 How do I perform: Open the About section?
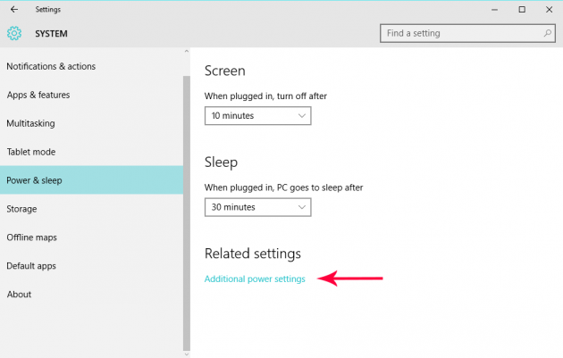19,295
